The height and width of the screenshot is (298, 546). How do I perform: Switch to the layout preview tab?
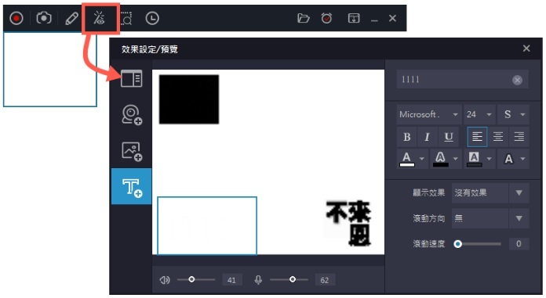[x=131, y=78]
